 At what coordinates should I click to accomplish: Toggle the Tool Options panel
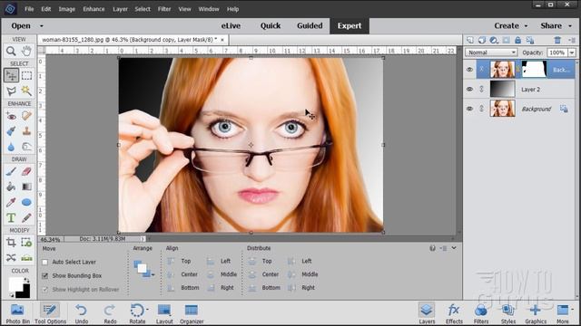[x=50, y=313]
